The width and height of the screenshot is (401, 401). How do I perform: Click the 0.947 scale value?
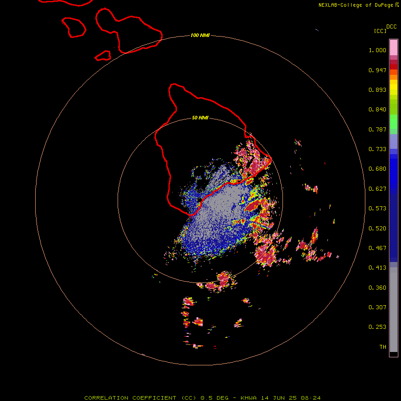tap(377, 70)
